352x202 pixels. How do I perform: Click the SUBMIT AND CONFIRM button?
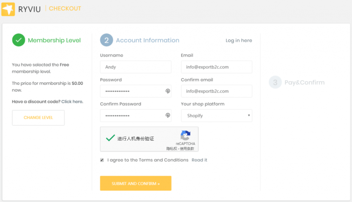click(x=135, y=183)
